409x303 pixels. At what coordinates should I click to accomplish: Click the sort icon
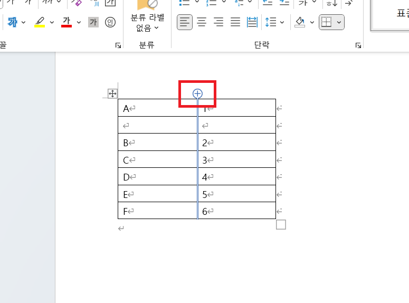(x=332, y=3)
